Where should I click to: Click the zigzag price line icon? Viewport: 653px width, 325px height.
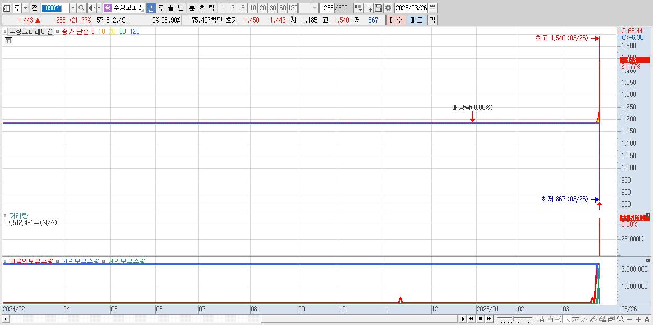click(585, 319)
